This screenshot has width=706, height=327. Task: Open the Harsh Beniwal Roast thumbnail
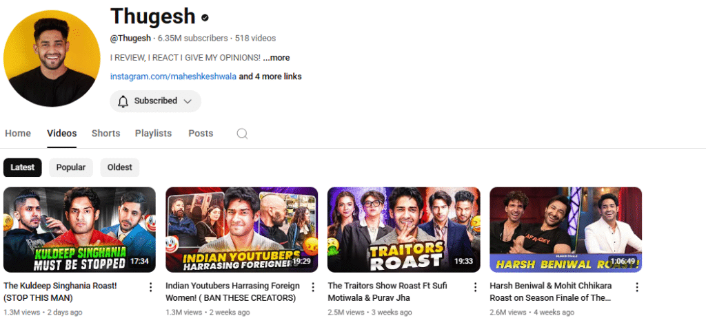tap(566, 230)
